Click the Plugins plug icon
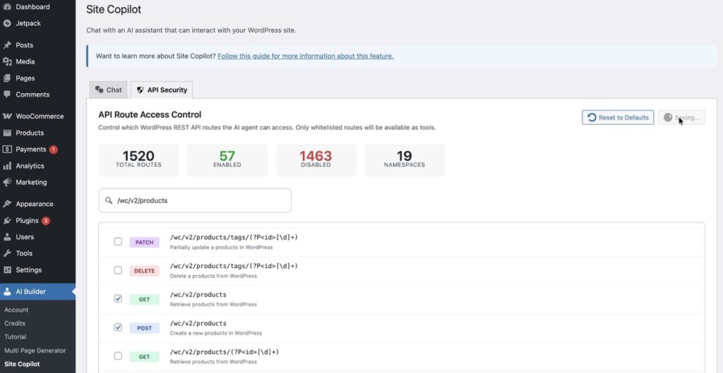The width and height of the screenshot is (723, 373). click(x=7, y=221)
